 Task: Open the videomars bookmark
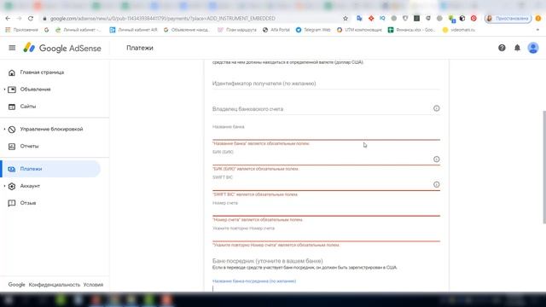pos(459,30)
